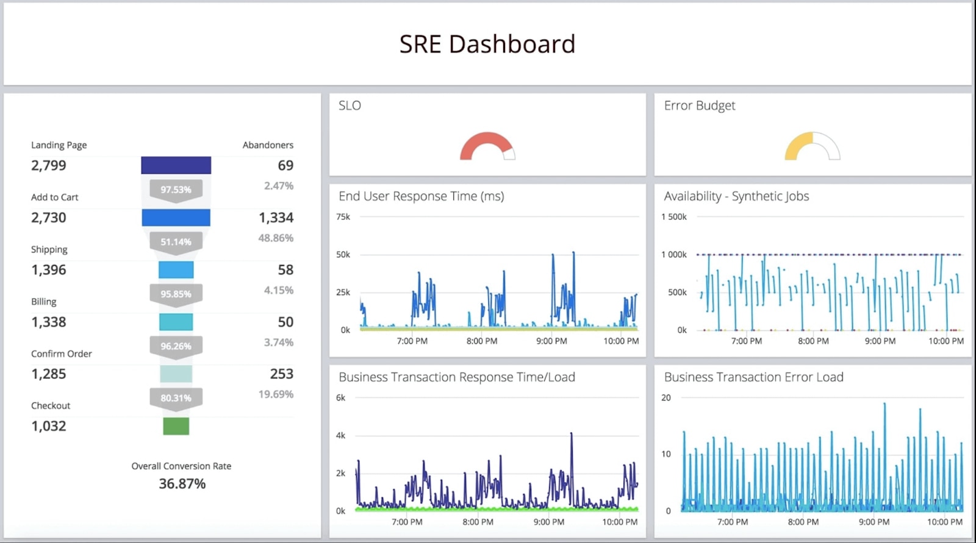Click the 96.26% conversion arrow

coord(176,347)
